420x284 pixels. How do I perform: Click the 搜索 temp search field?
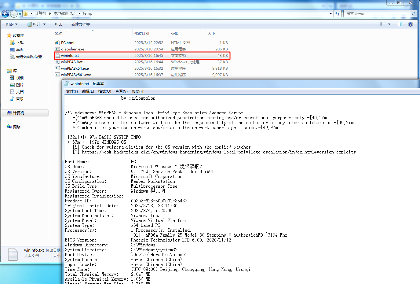click(x=377, y=14)
